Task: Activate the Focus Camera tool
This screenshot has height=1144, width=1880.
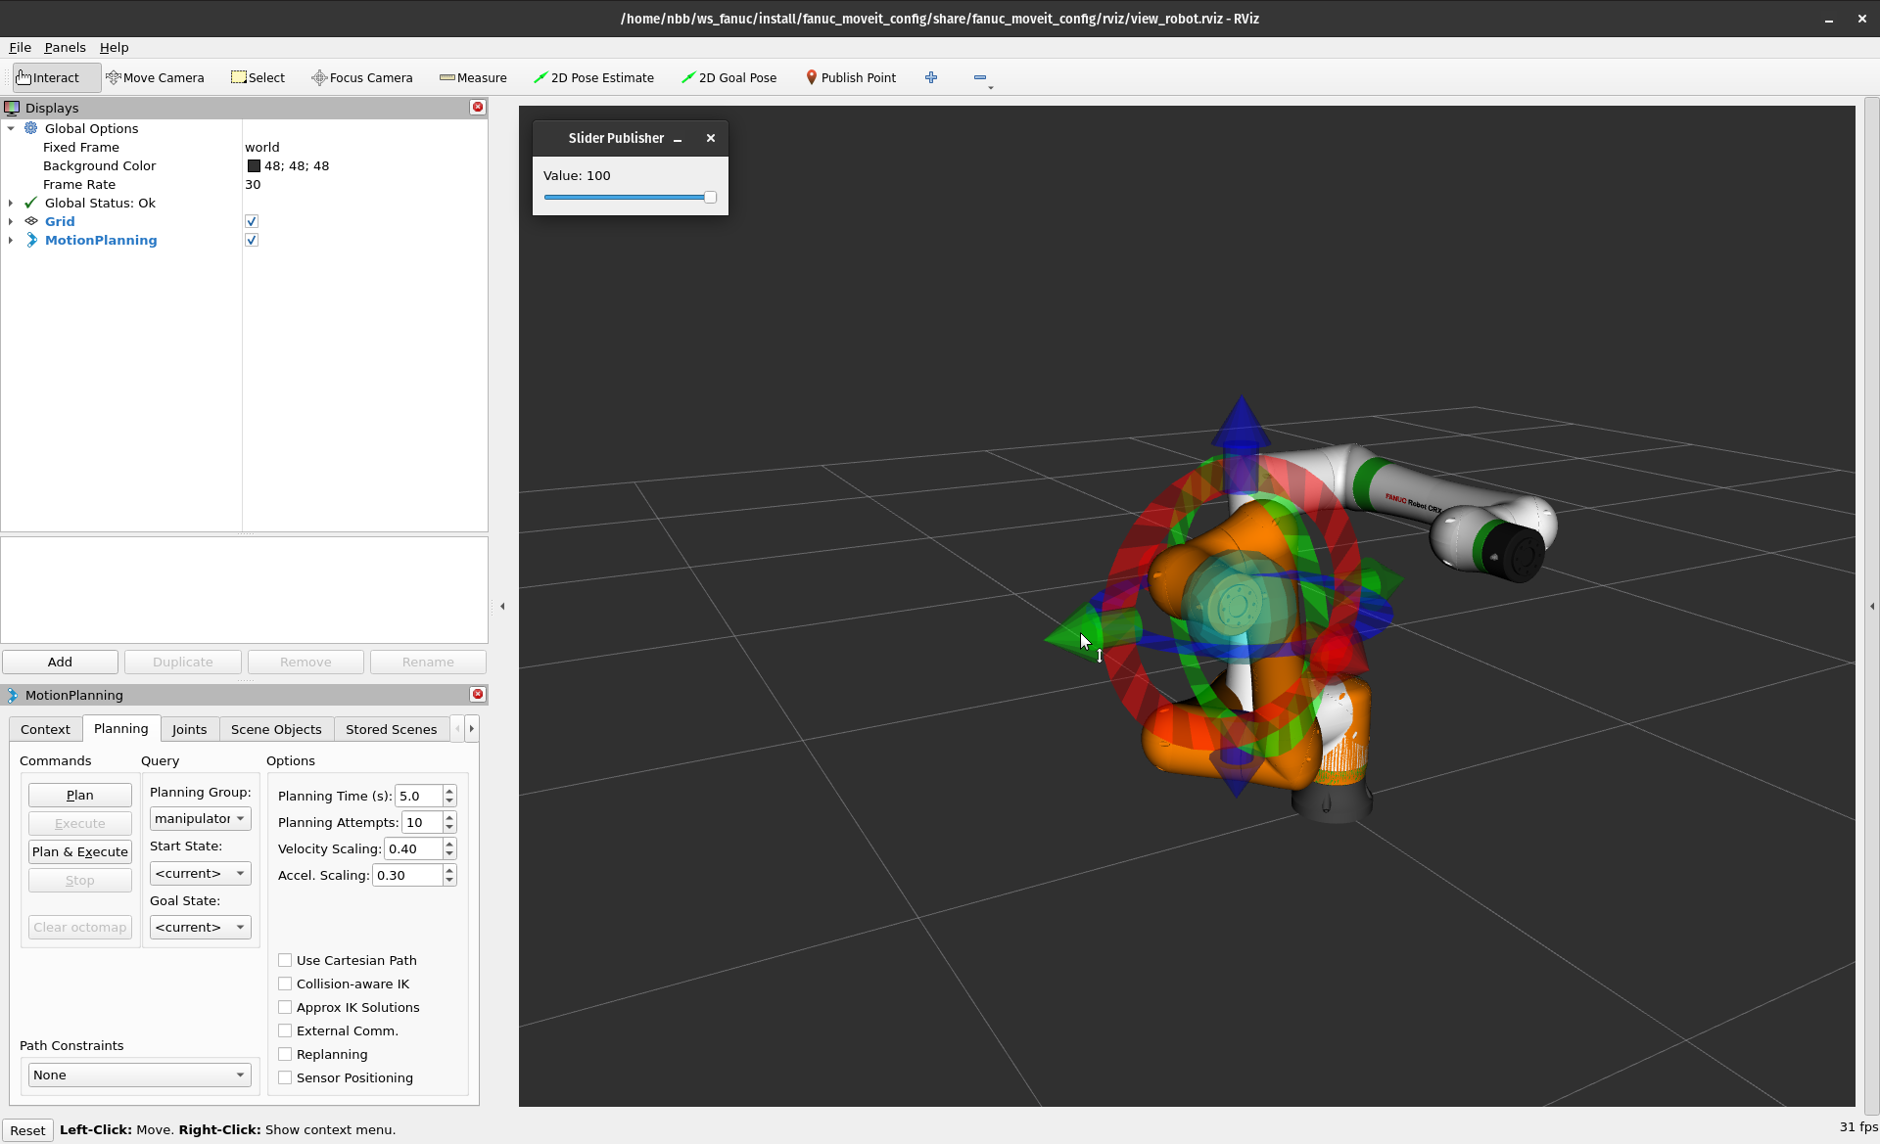Action: [x=361, y=77]
